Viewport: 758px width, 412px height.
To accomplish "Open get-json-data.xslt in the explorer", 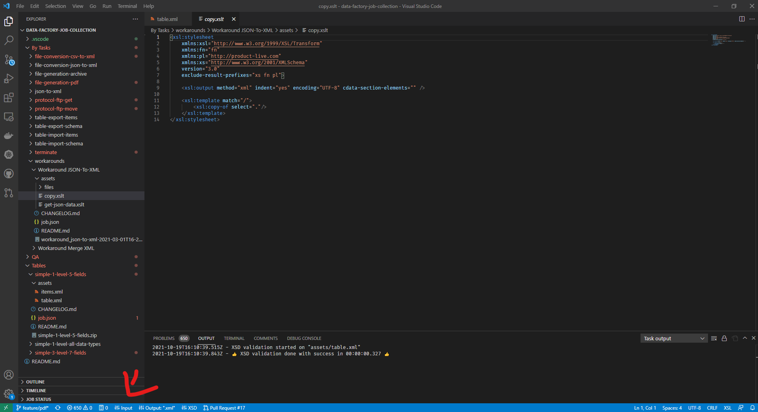I will (64, 205).
